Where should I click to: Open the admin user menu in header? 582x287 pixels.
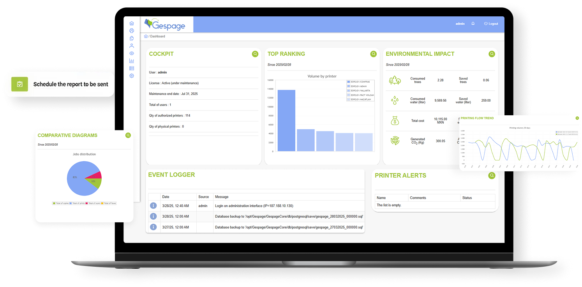[x=460, y=24]
